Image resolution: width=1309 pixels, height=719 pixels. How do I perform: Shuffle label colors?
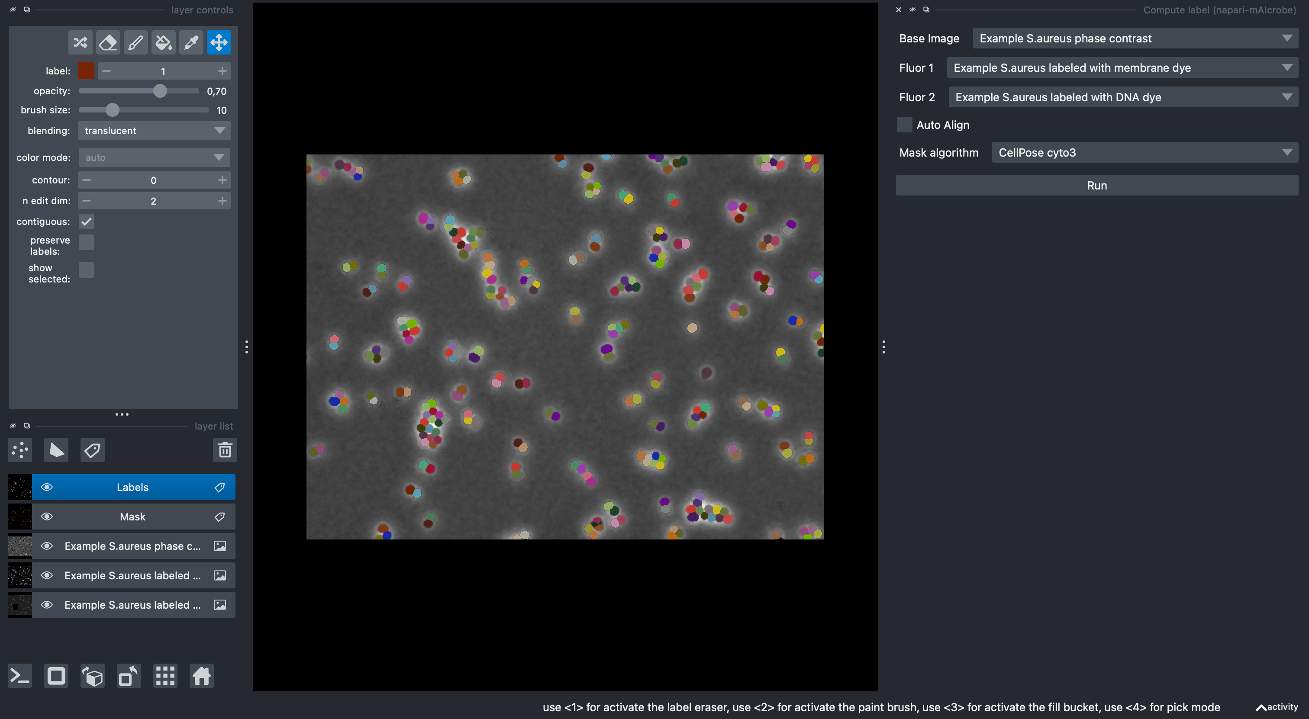click(x=80, y=43)
